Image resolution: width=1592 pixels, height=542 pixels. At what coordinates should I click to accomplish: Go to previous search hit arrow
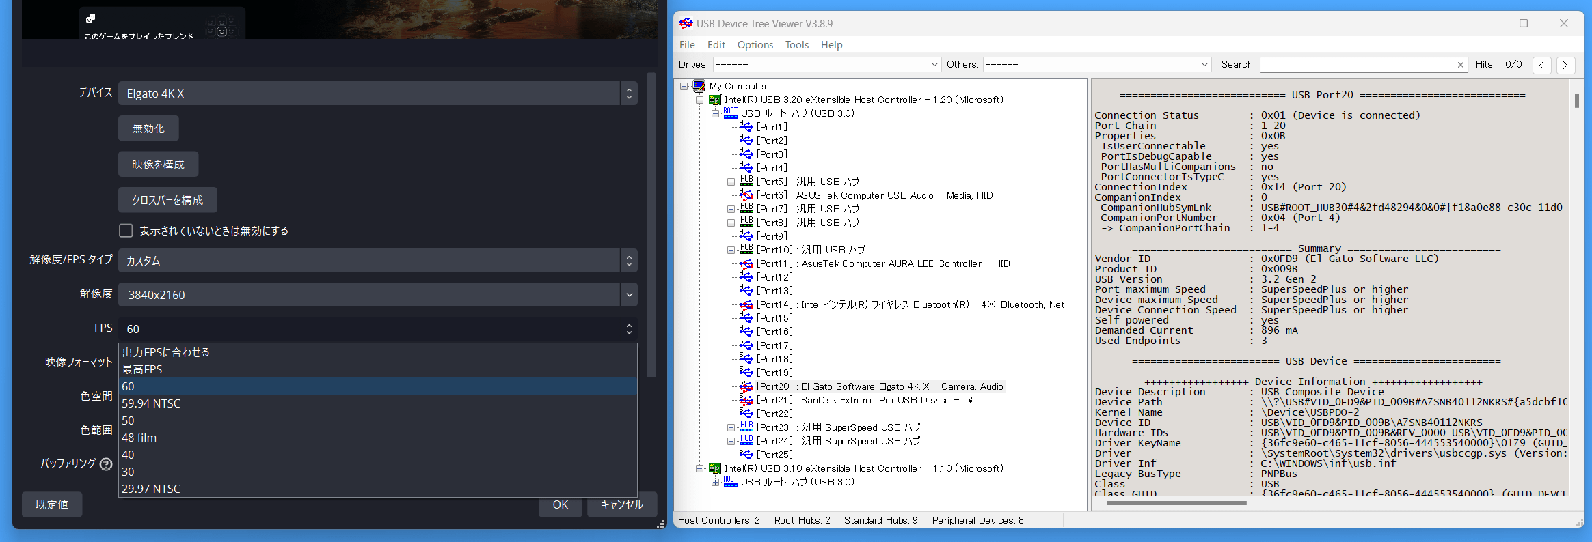coord(1541,65)
